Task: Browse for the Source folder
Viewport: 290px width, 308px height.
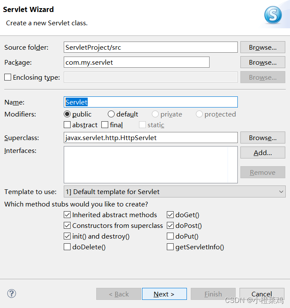Action: (x=263, y=47)
